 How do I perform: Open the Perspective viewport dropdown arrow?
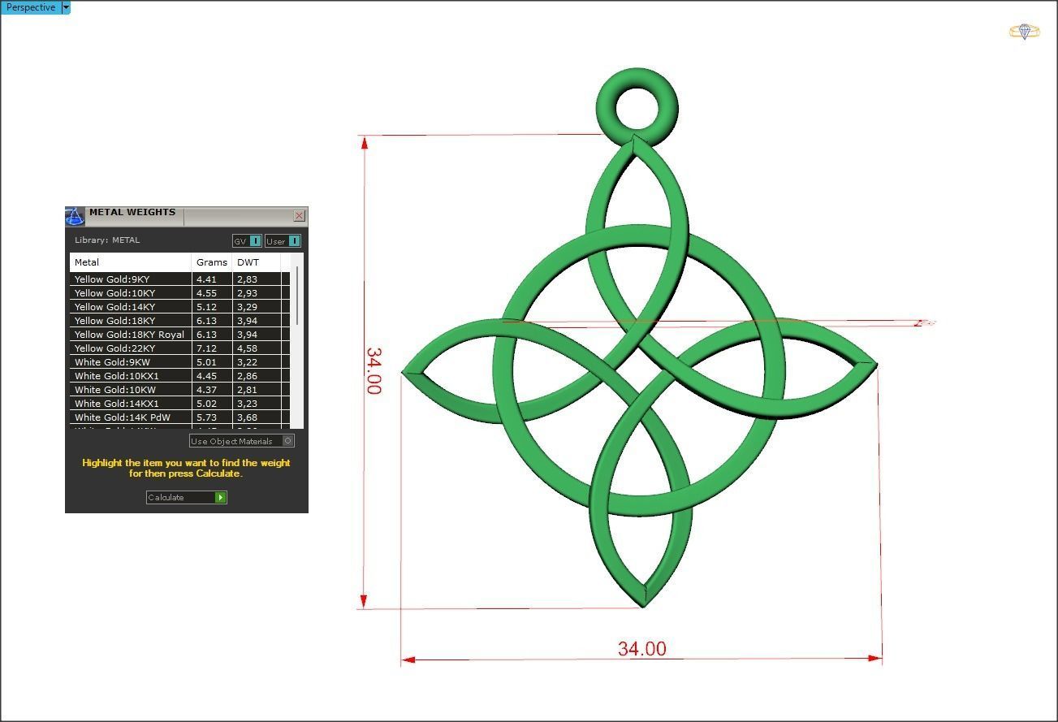[67, 7]
